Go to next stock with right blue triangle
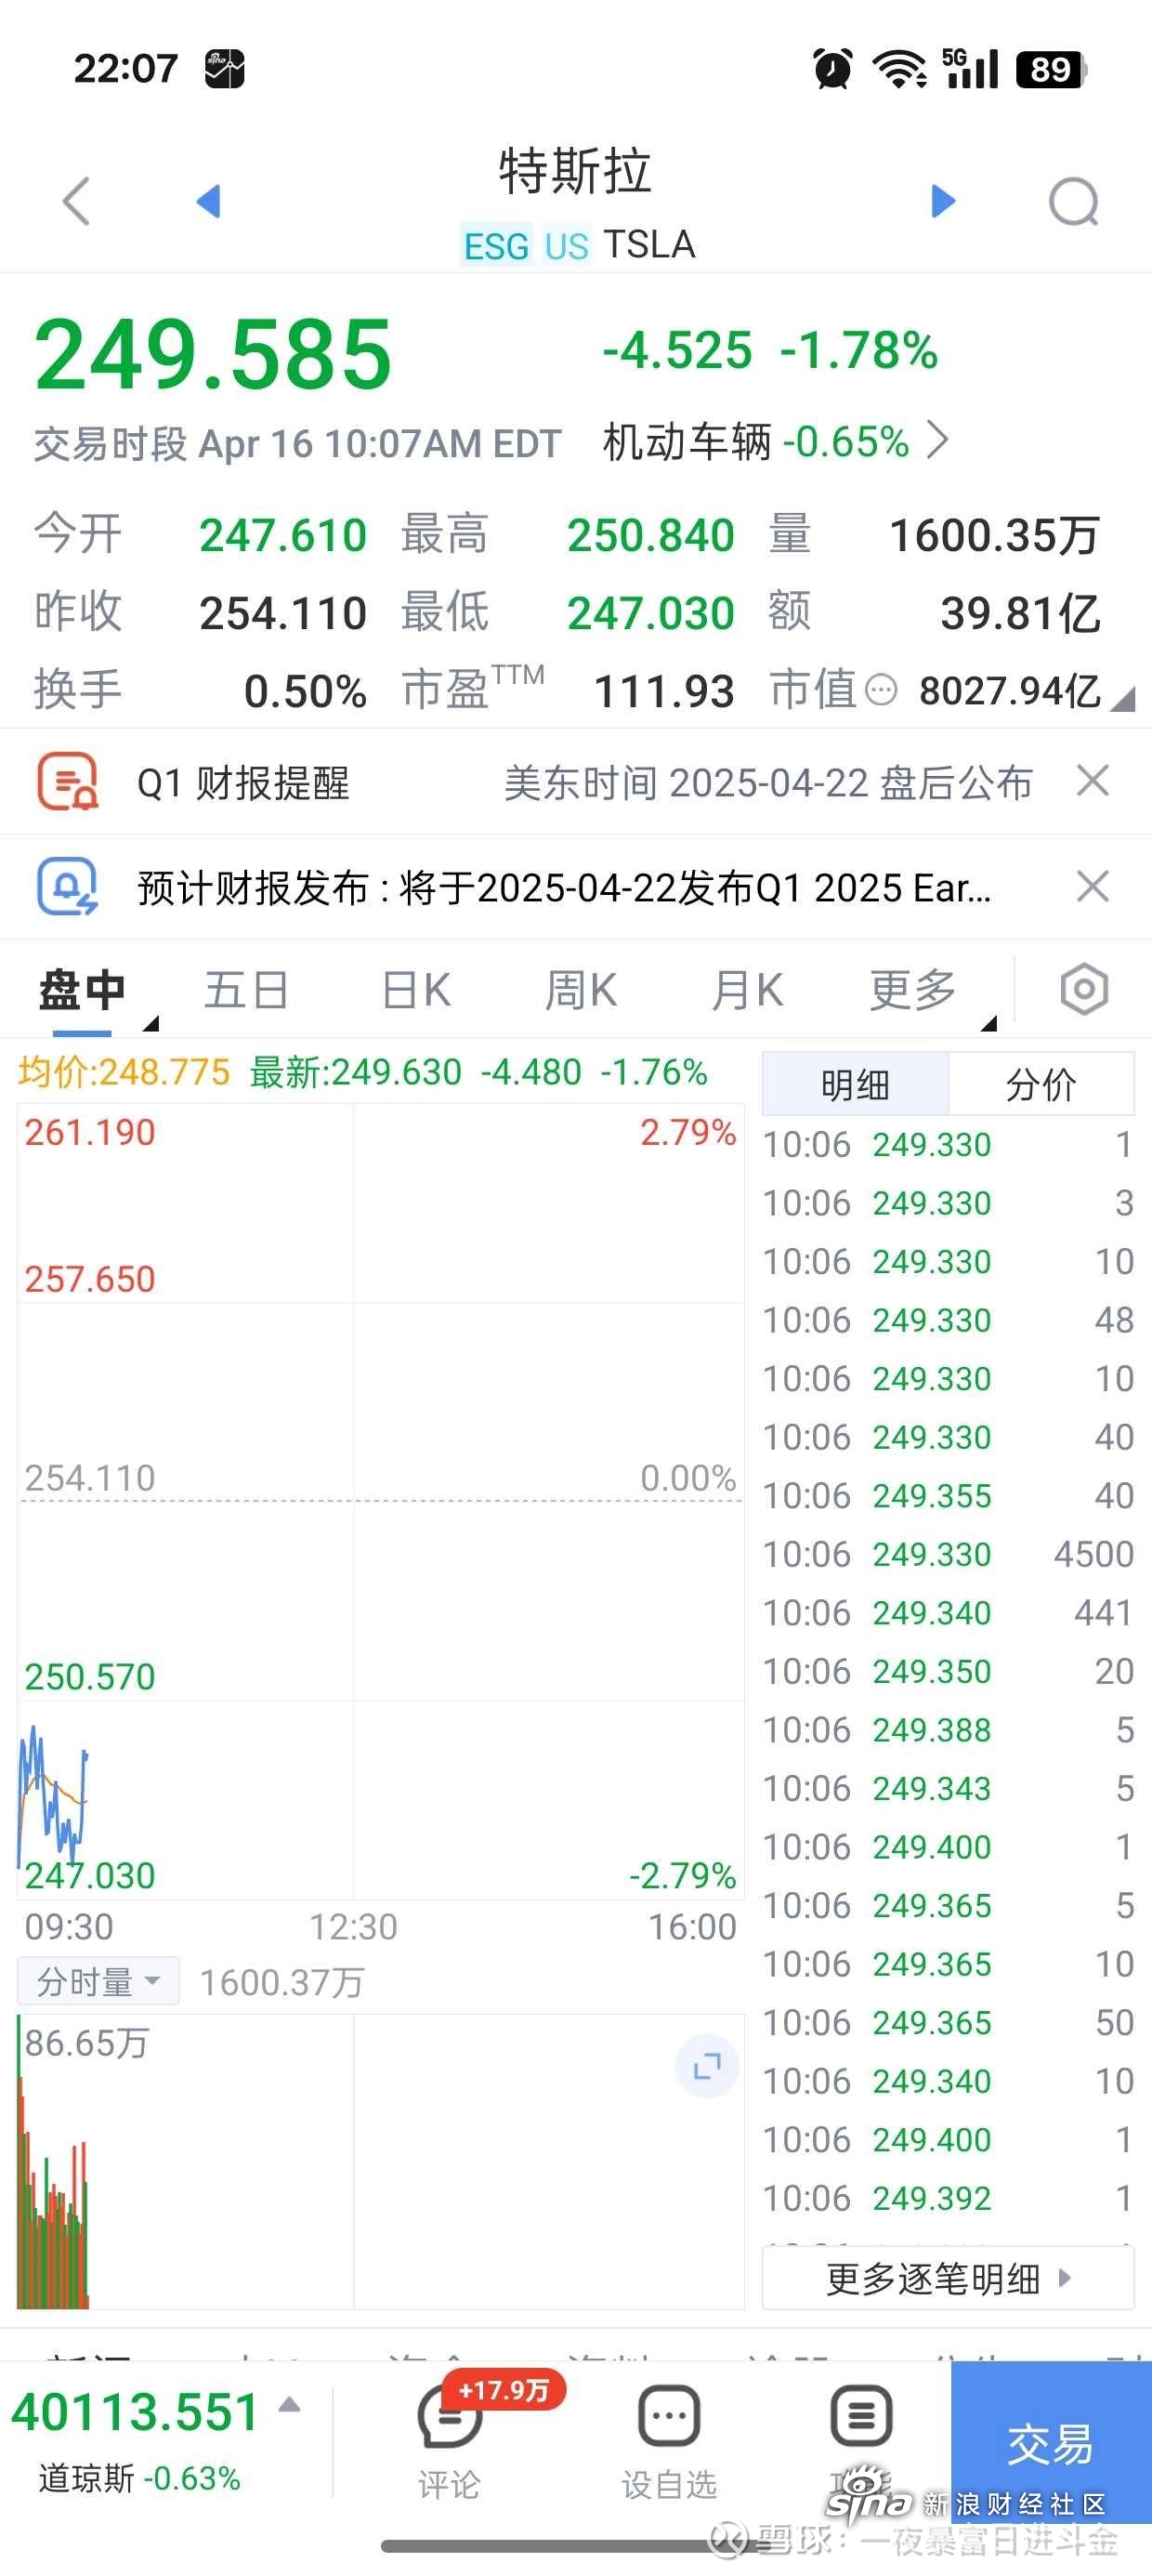The width and height of the screenshot is (1152, 2576). (943, 201)
